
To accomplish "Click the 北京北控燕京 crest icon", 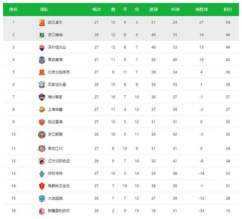I will [x=42, y=72].
